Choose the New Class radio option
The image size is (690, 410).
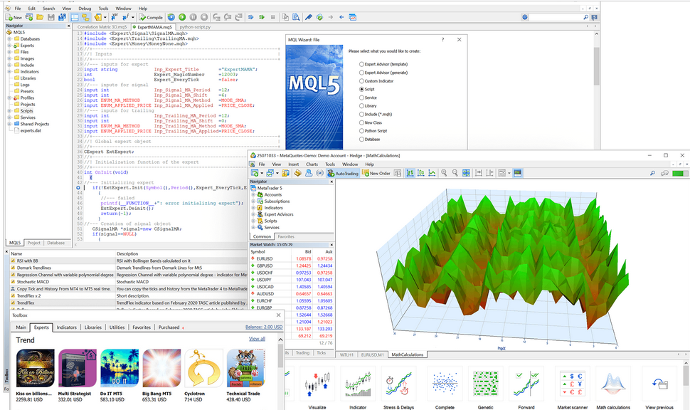[x=361, y=122]
